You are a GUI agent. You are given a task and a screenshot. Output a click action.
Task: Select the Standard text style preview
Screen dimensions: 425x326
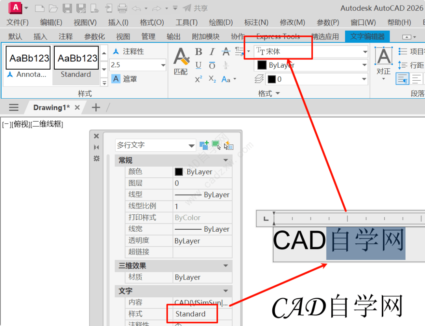(76, 58)
